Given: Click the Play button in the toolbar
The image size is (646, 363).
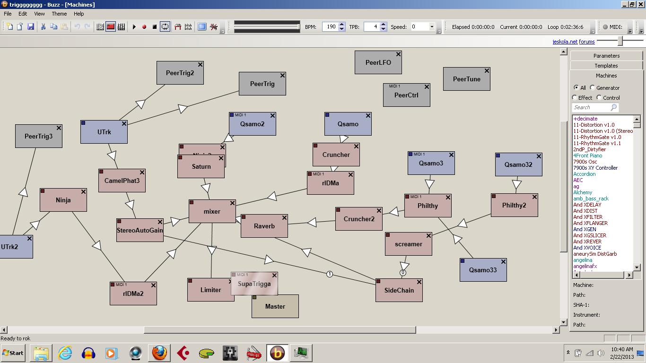Looking at the screenshot, I should click(134, 27).
